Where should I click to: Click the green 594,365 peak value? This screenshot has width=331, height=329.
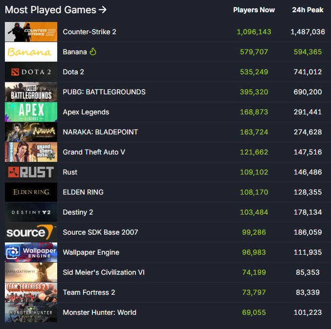(x=308, y=52)
